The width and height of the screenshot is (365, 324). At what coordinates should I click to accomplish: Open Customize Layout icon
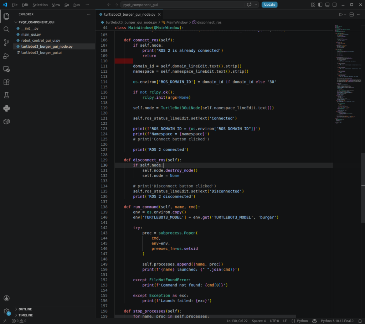tap(313, 5)
